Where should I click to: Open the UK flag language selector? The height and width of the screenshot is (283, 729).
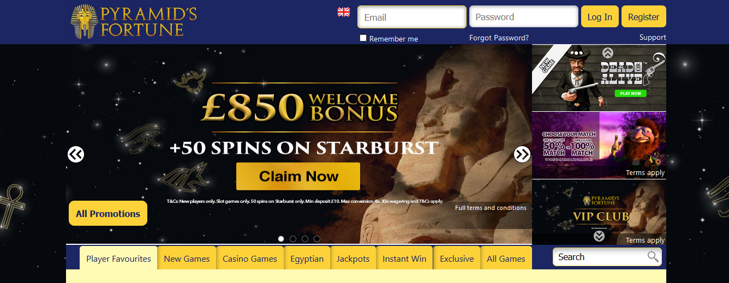tap(344, 12)
